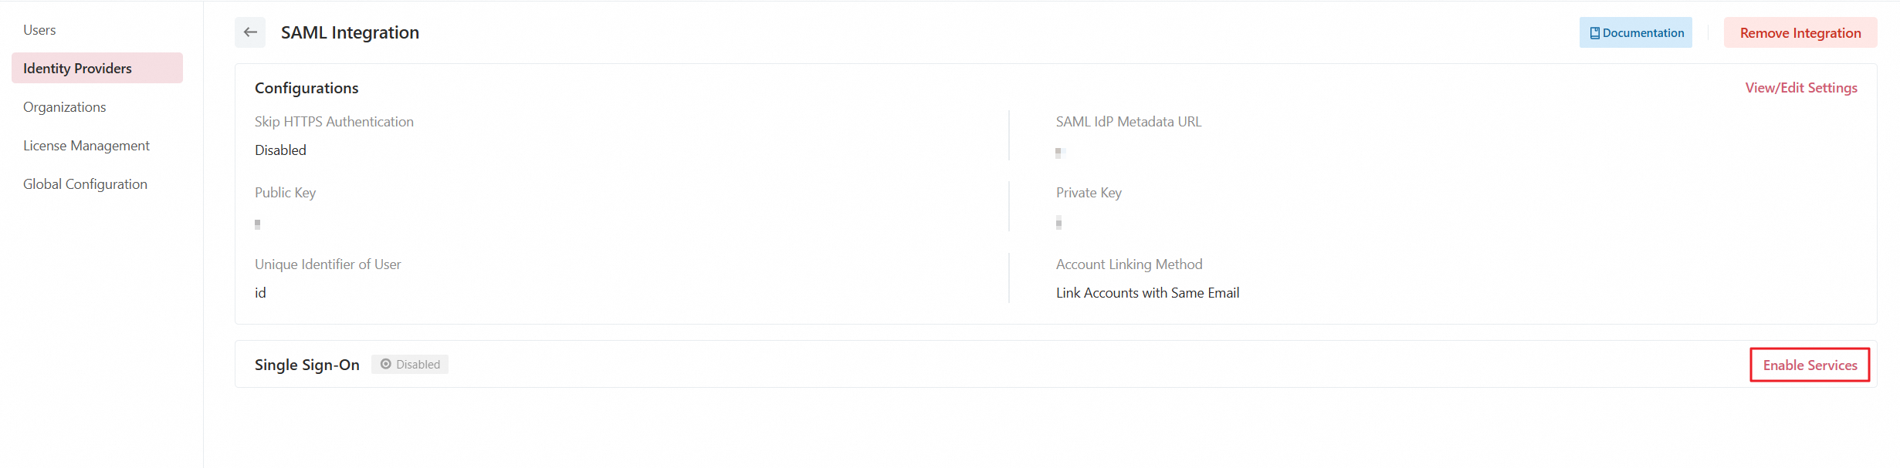Open the Users section in sidebar
The image size is (1900, 468).
(x=39, y=30)
